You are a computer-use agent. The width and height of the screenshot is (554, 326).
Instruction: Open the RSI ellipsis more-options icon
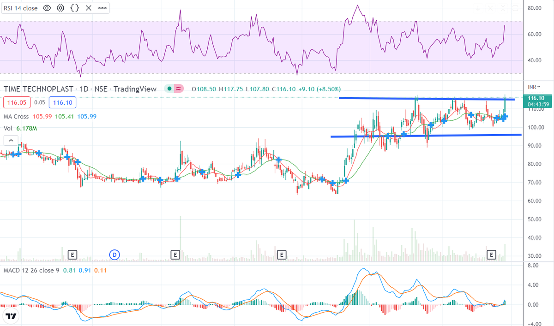(x=102, y=8)
